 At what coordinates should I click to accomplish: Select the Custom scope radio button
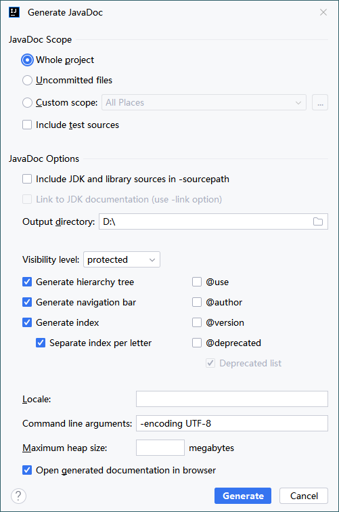click(x=27, y=102)
